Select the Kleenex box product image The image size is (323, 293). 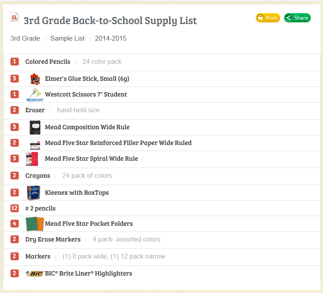tap(34, 193)
